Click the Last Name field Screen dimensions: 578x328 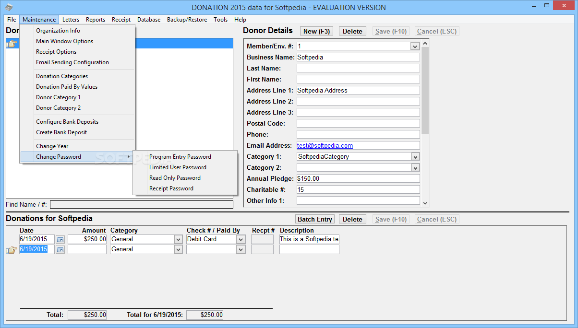point(358,68)
